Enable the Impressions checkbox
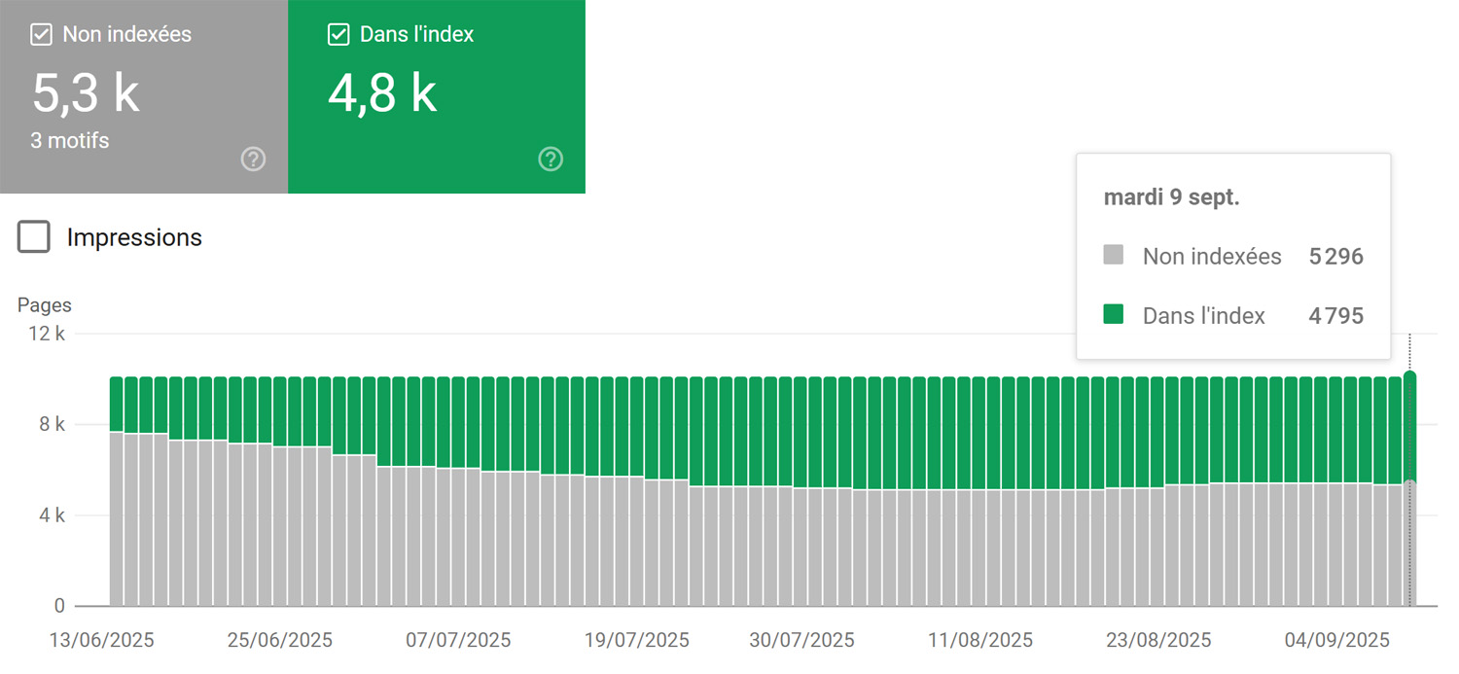The width and height of the screenshot is (1459, 674). [34, 237]
